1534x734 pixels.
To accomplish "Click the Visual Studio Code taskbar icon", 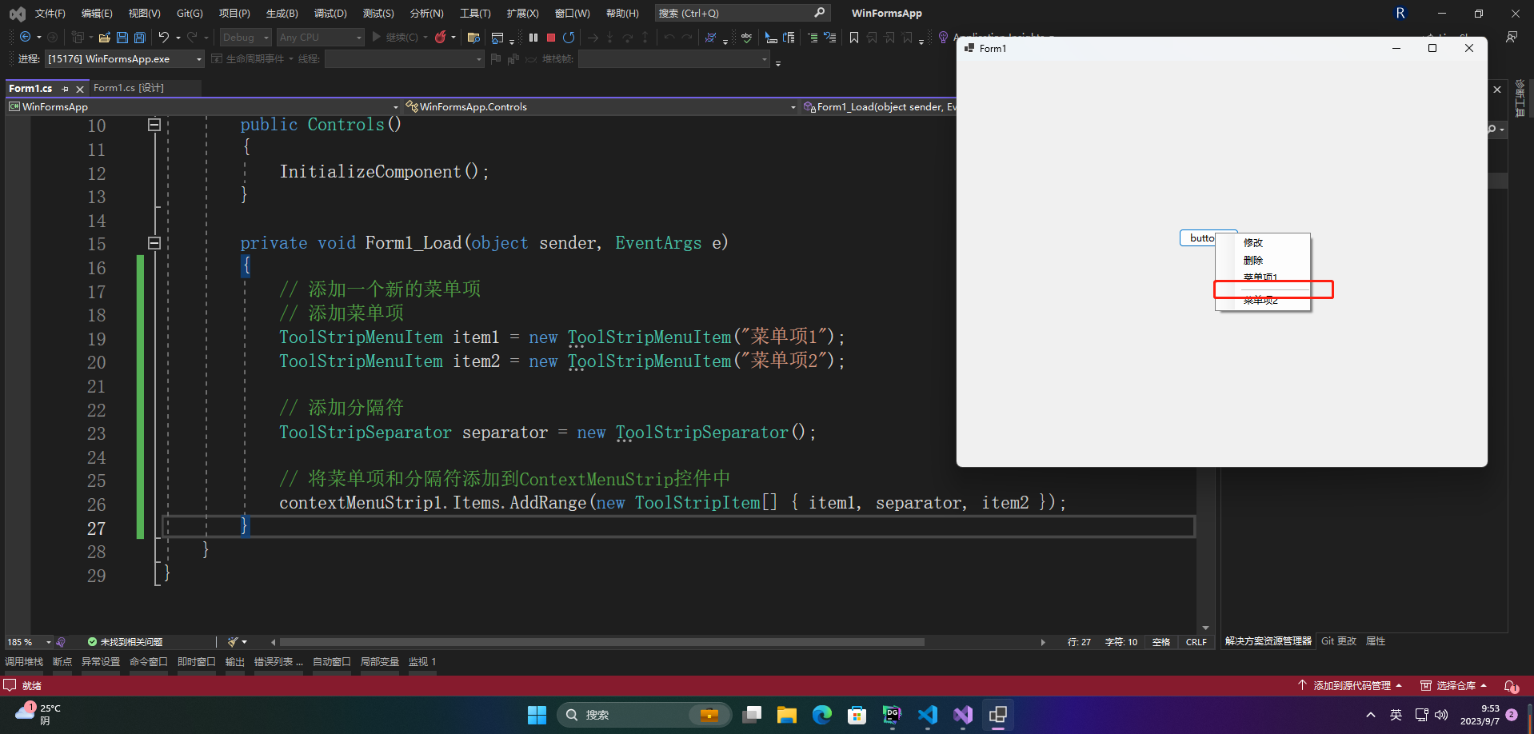I will coord(928,715).
